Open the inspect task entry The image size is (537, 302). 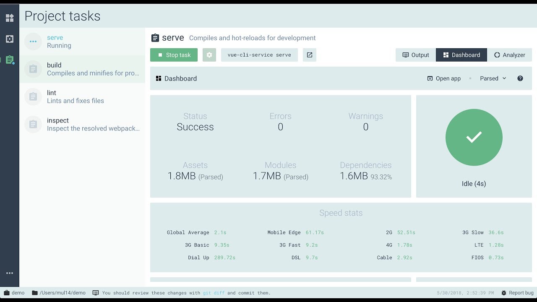(82, 125)
